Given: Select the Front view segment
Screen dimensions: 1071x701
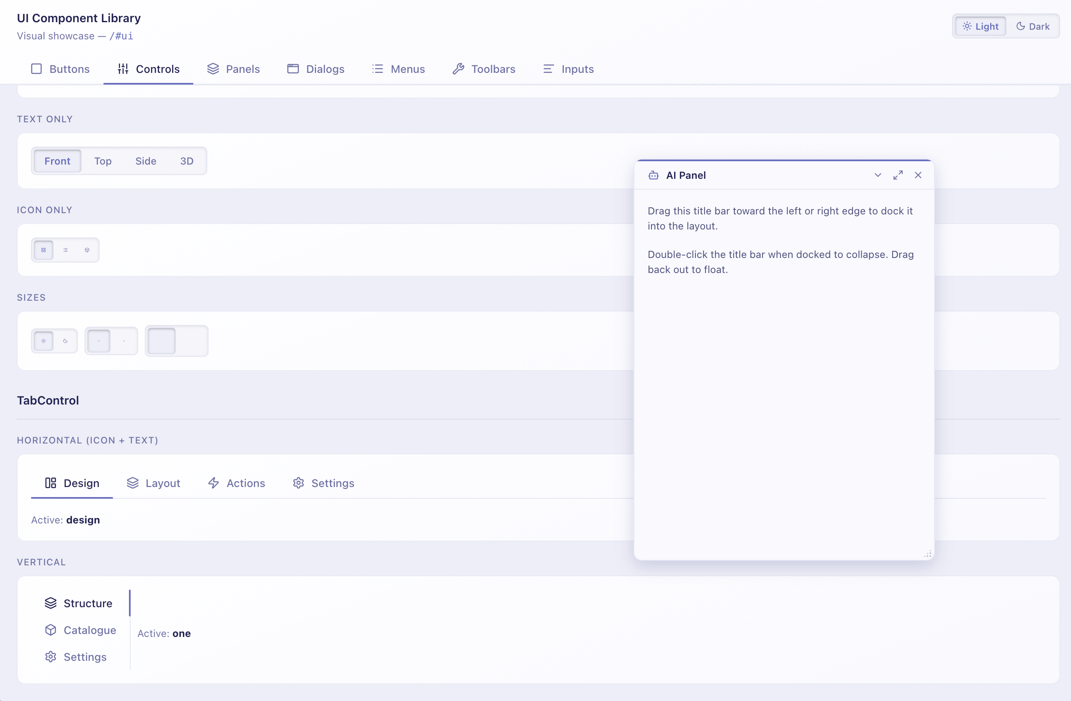Looking at the screenshot, I should [57, 161].
